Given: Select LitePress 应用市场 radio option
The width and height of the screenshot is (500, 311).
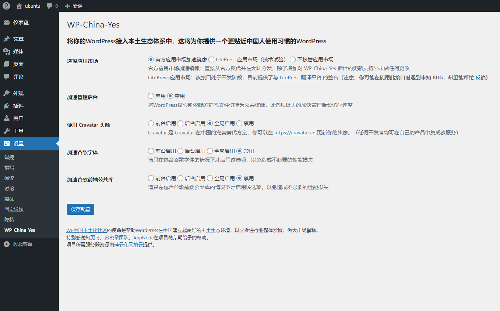Looking at the screenshot, I should [211, 59].
